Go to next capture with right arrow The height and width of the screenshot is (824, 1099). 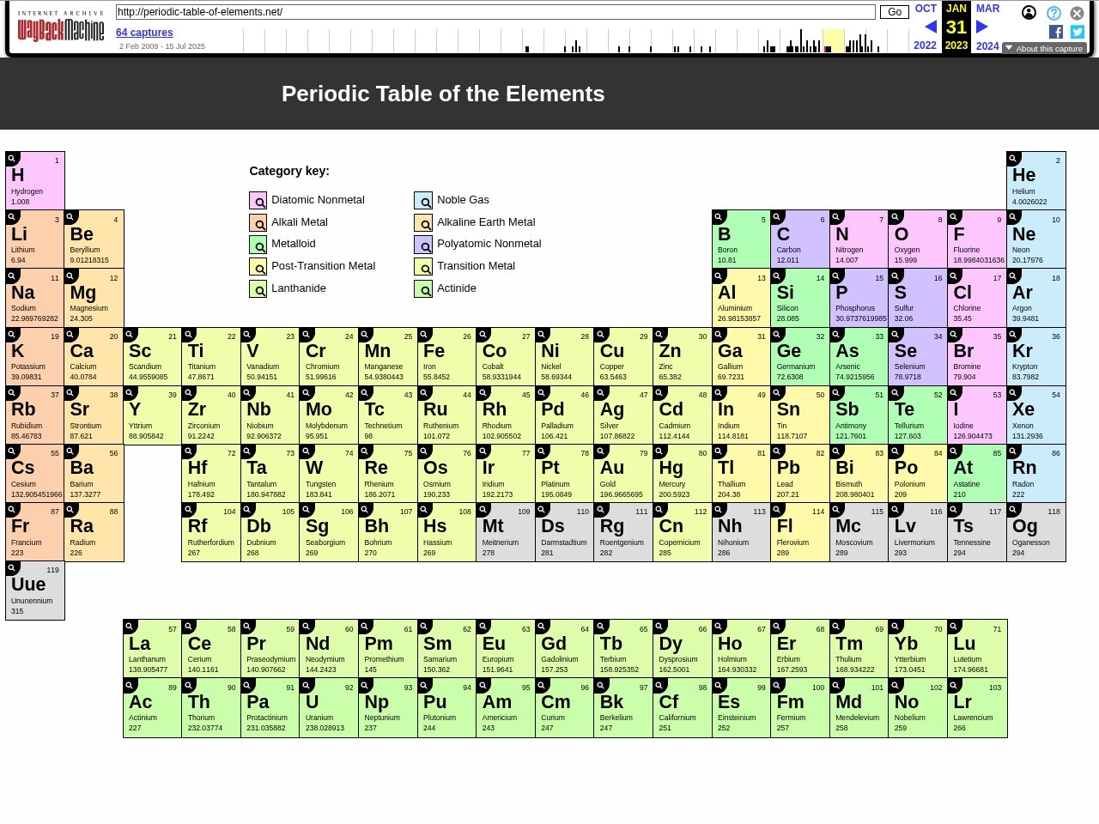click(982, 27)
